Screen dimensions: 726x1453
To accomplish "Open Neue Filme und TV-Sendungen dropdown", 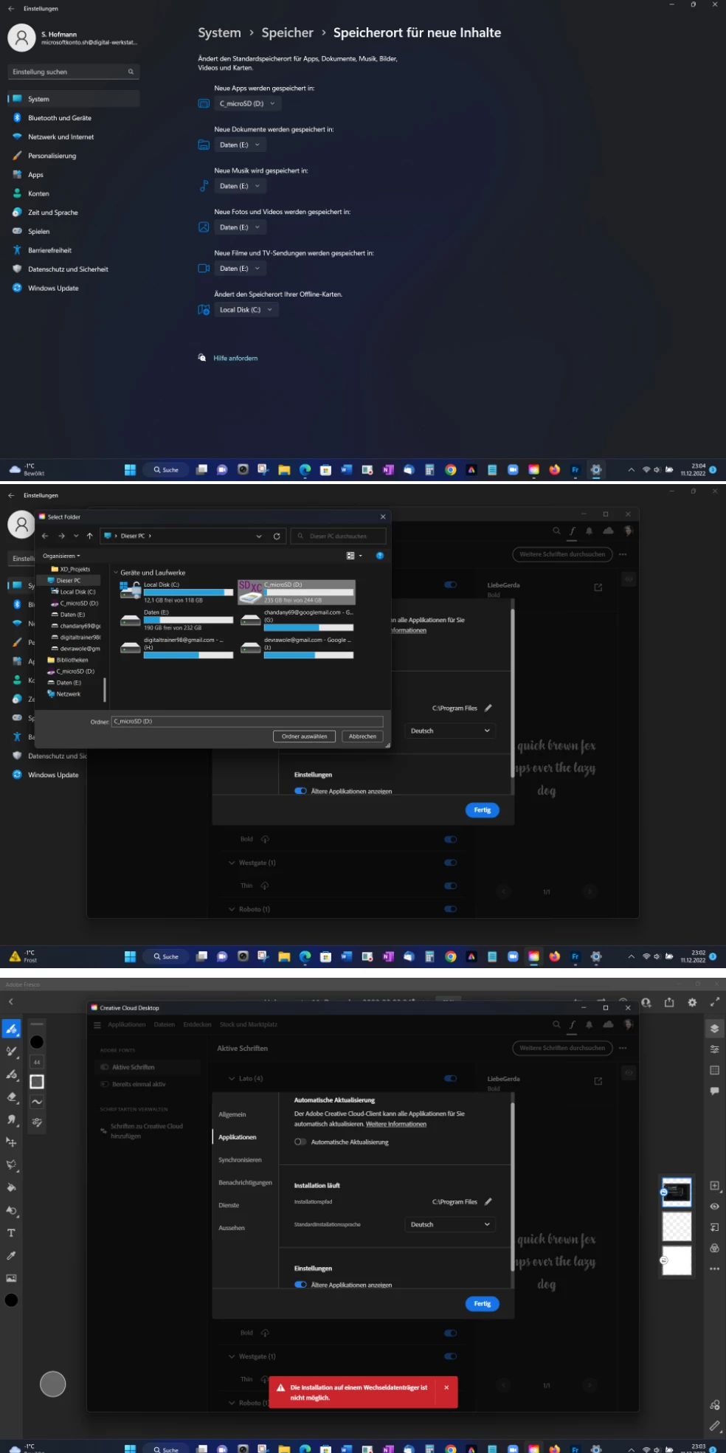I will [239, 269].
